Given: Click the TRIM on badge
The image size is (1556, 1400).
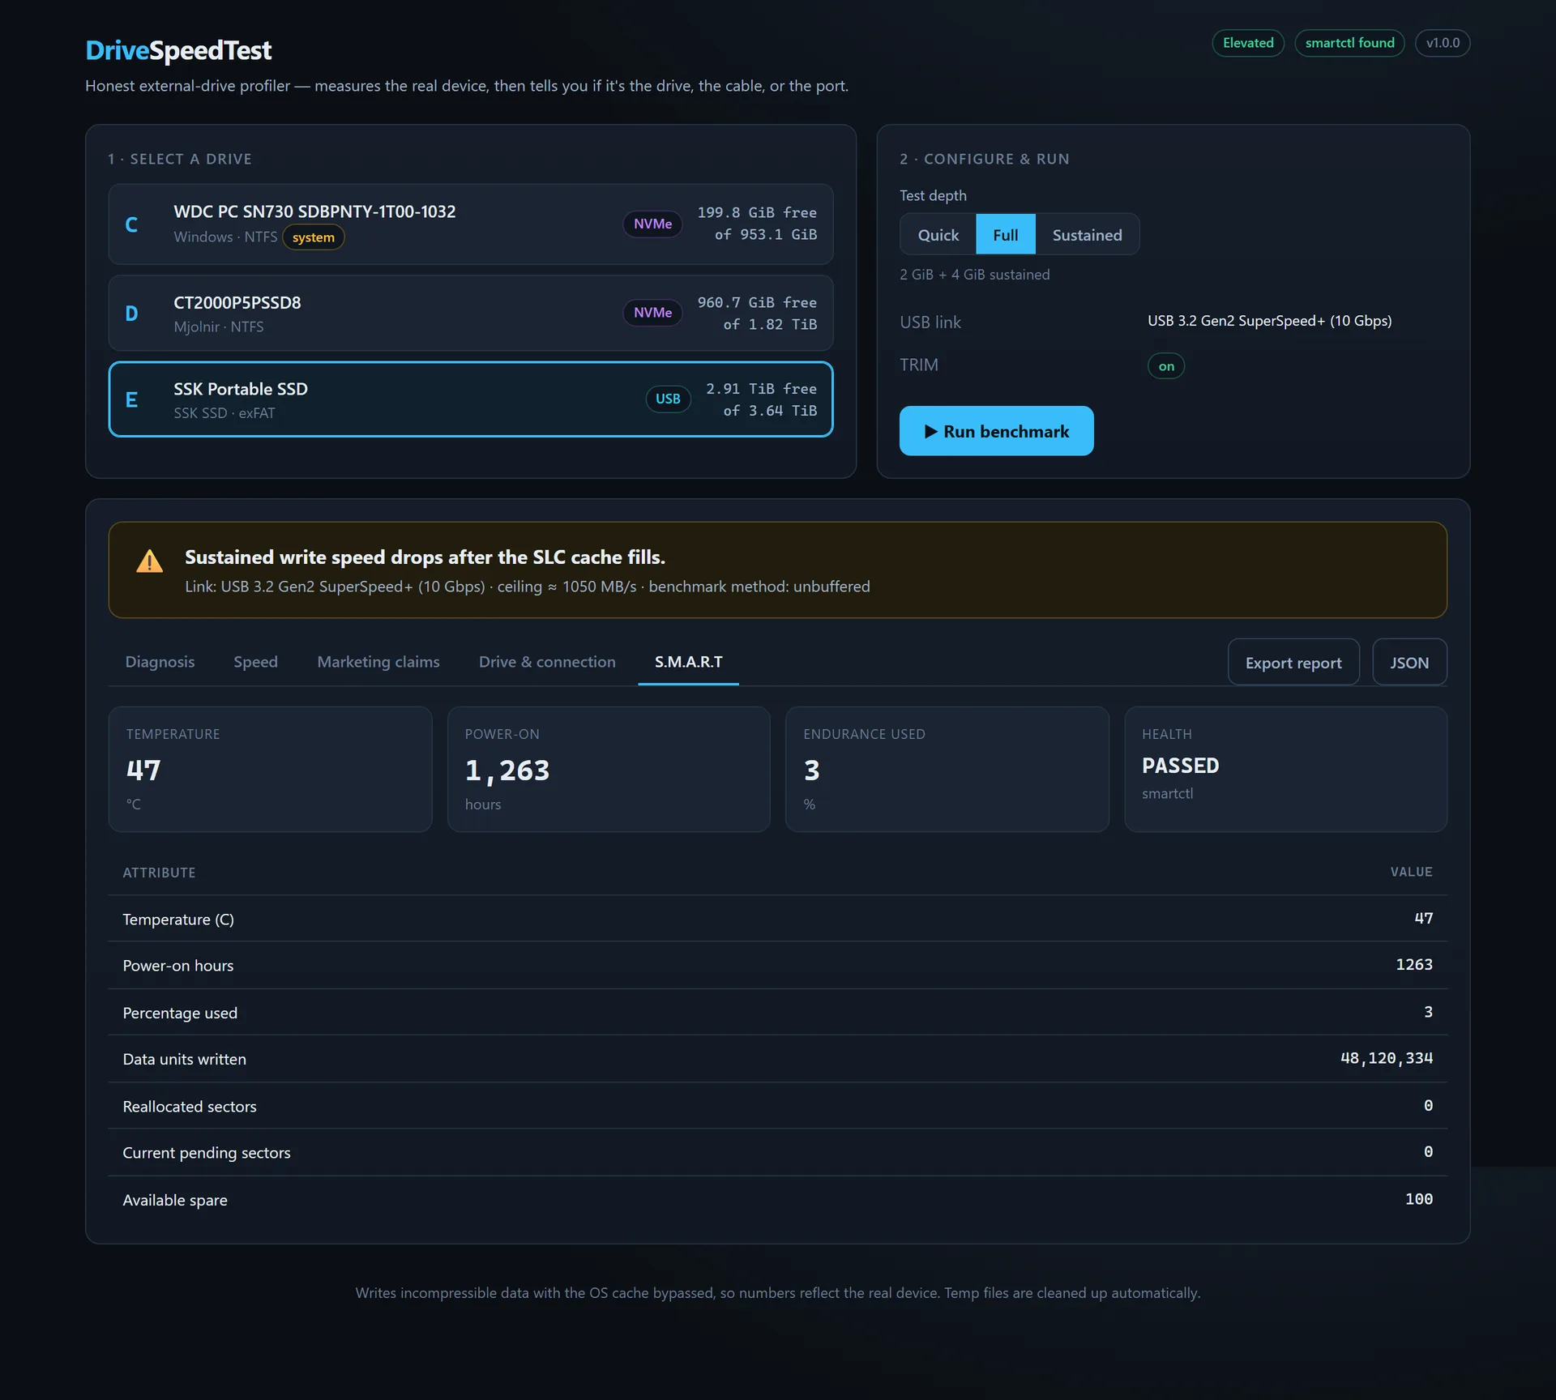Looking at the screenshot, I should 1166,366.
